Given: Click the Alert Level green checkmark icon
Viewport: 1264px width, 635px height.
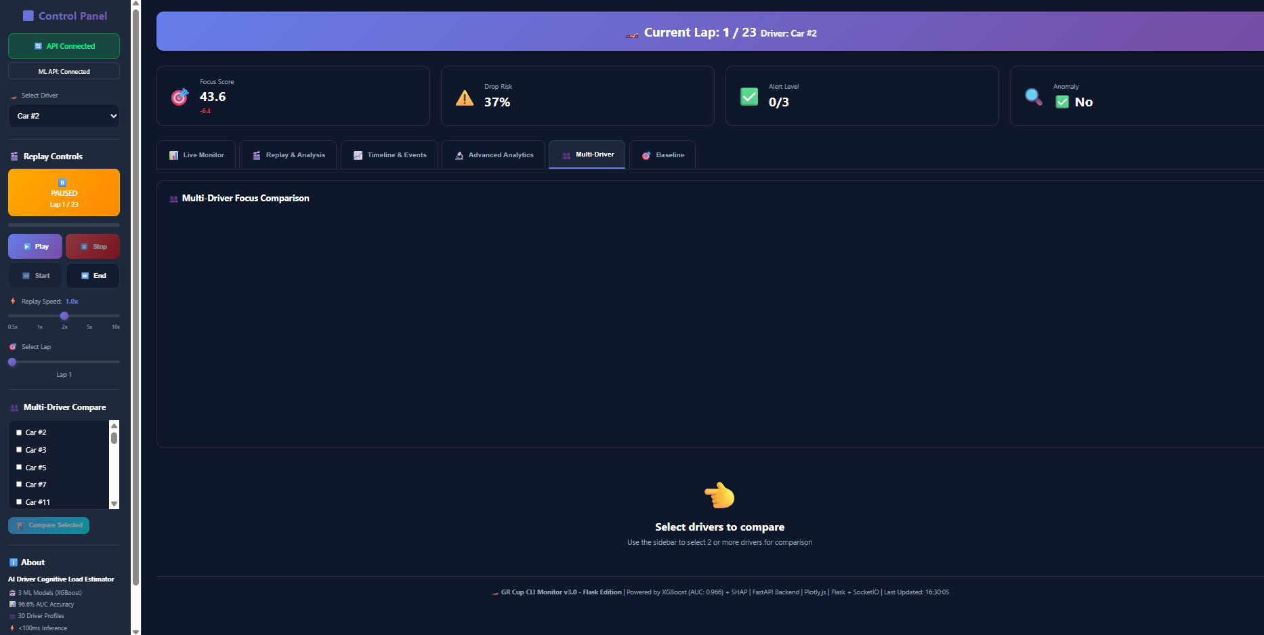Looking at the screenshot, I should 749,97.
